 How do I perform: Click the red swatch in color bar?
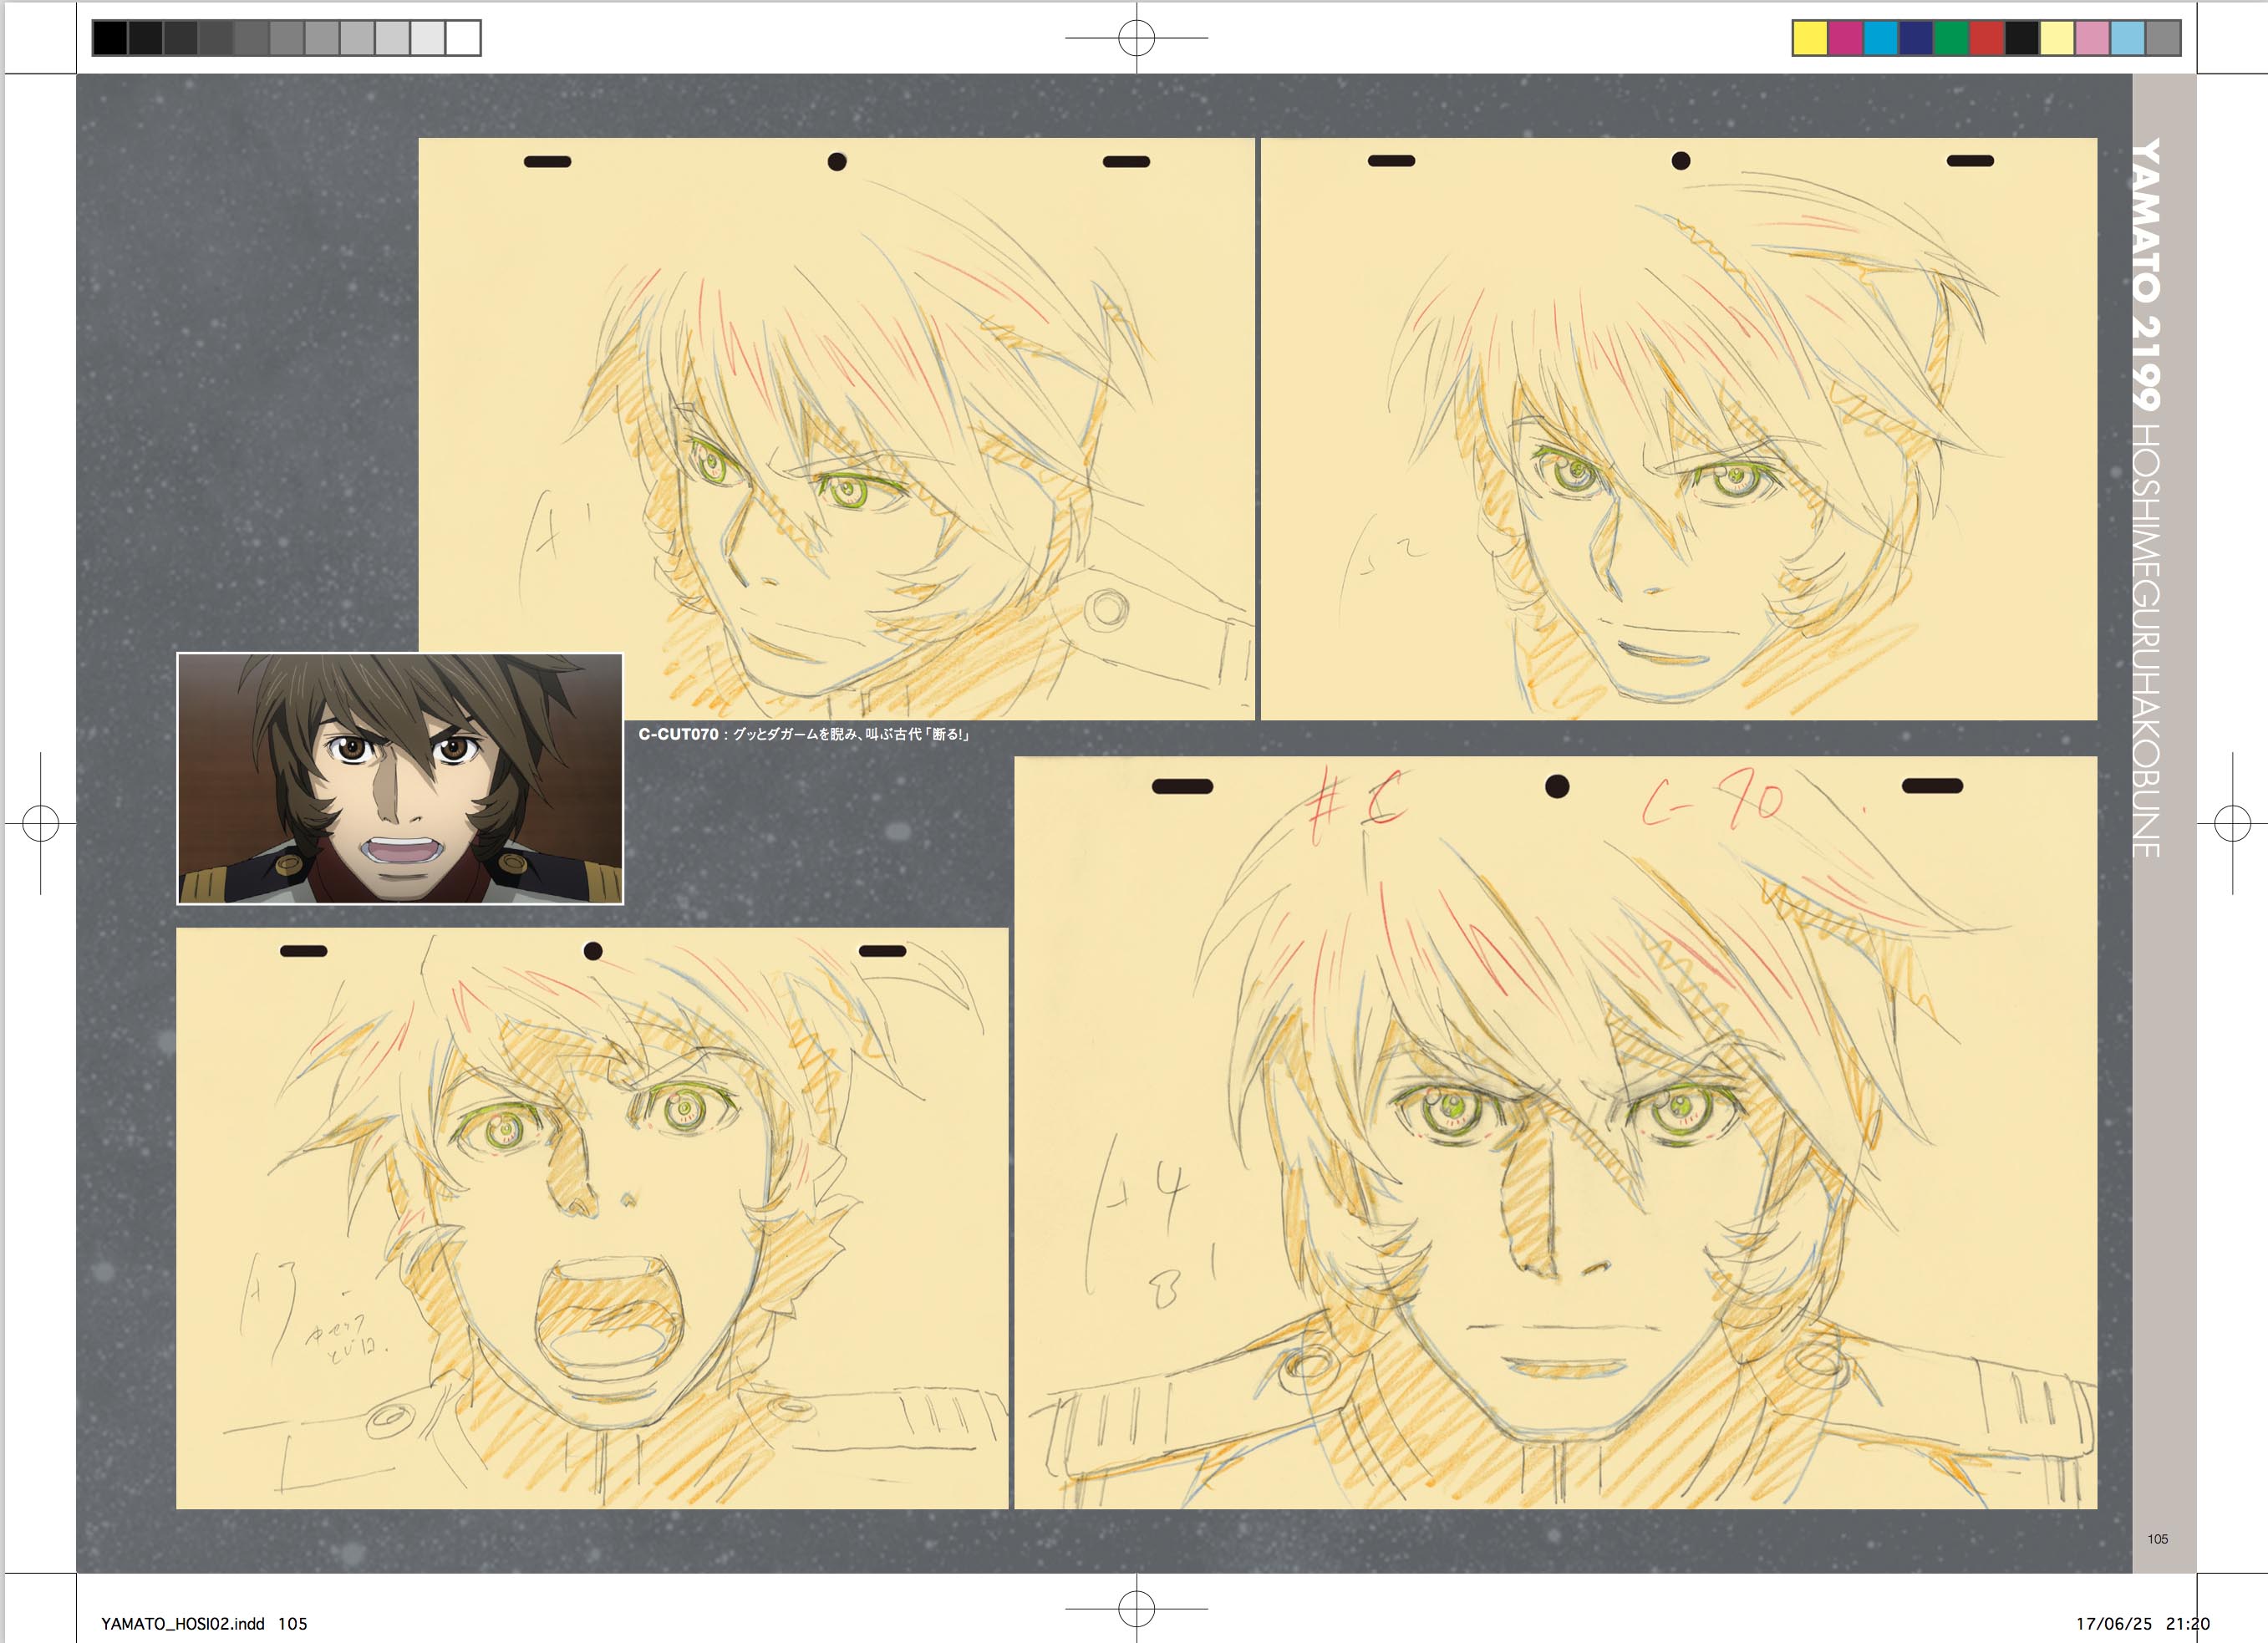coord(1986,38)
